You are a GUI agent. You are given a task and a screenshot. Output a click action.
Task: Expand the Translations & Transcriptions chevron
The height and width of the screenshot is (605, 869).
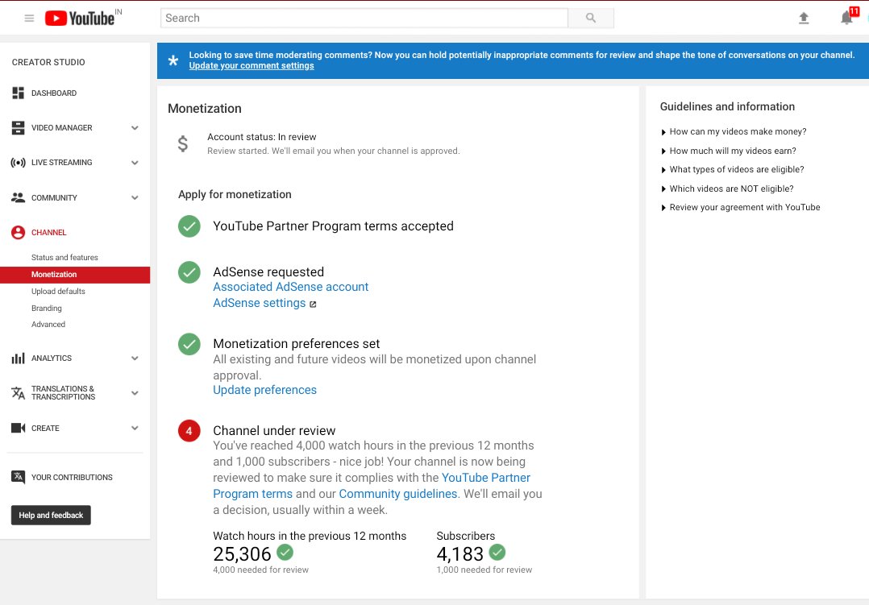[135, 393]
